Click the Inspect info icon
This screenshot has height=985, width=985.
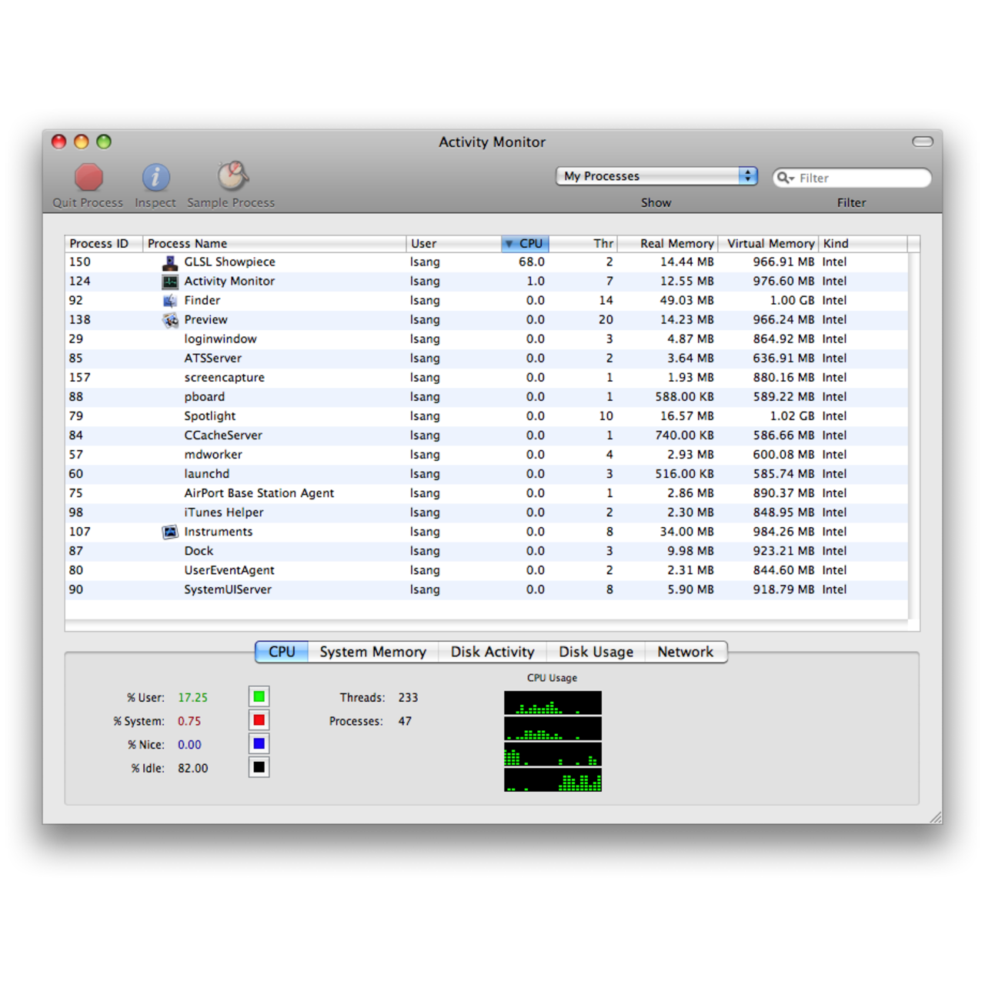[155, 177]
